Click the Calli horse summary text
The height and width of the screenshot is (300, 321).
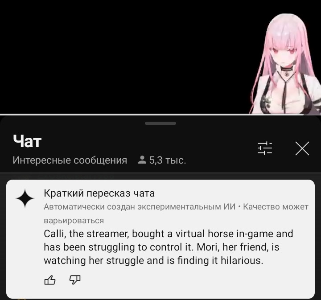[x=169, y=247]
